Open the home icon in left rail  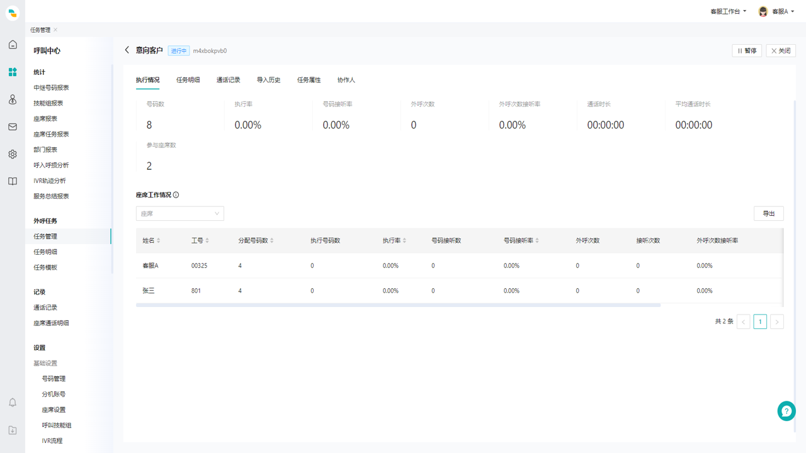(13, 45)
